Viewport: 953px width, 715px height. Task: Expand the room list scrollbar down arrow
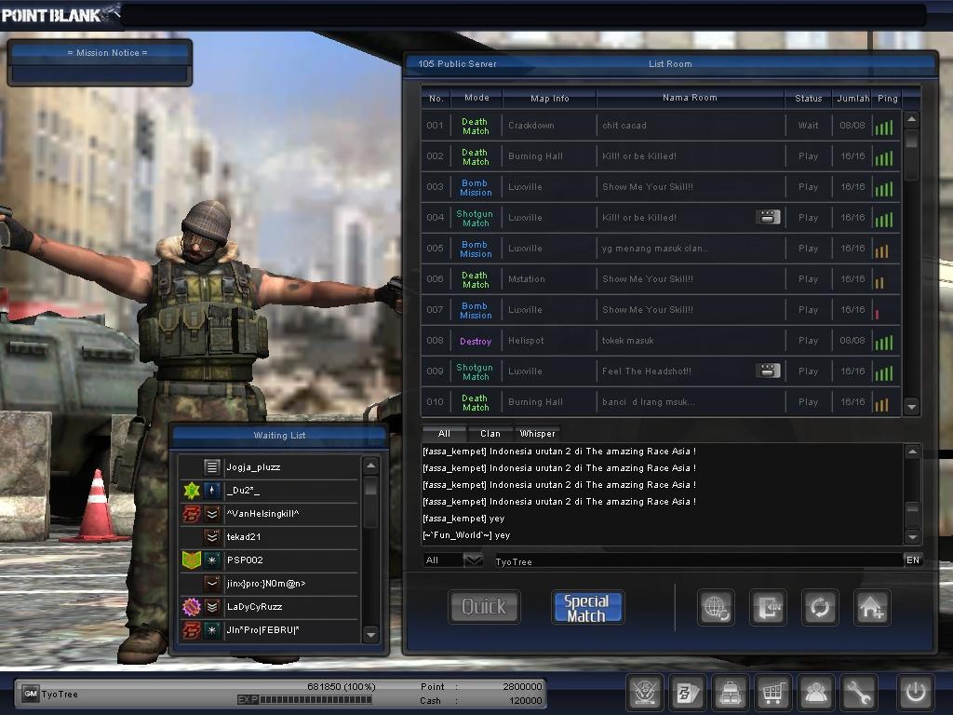pyautogui.click(x=912, y=407)
